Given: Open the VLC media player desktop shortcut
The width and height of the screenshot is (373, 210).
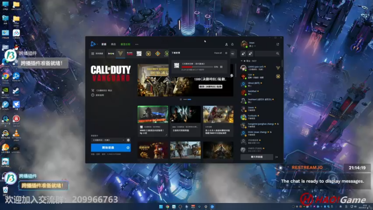Looking at the screenshot, I should (x=16, y=135).
